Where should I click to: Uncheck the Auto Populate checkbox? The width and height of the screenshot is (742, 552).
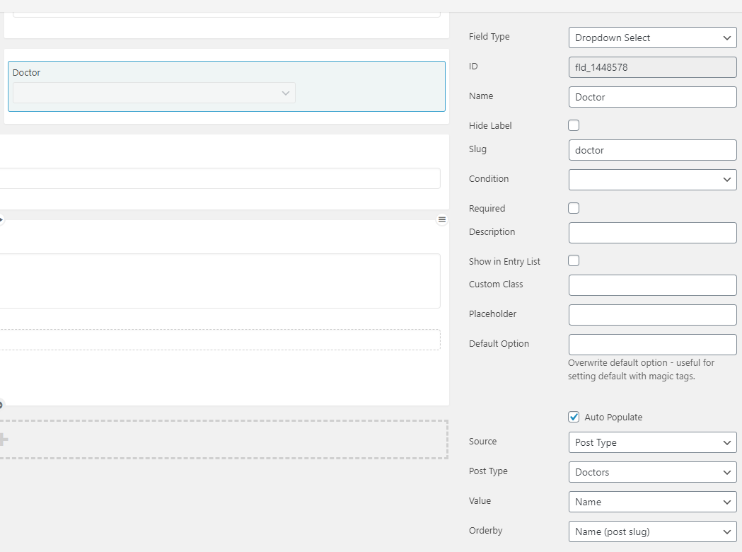(574, 417)
